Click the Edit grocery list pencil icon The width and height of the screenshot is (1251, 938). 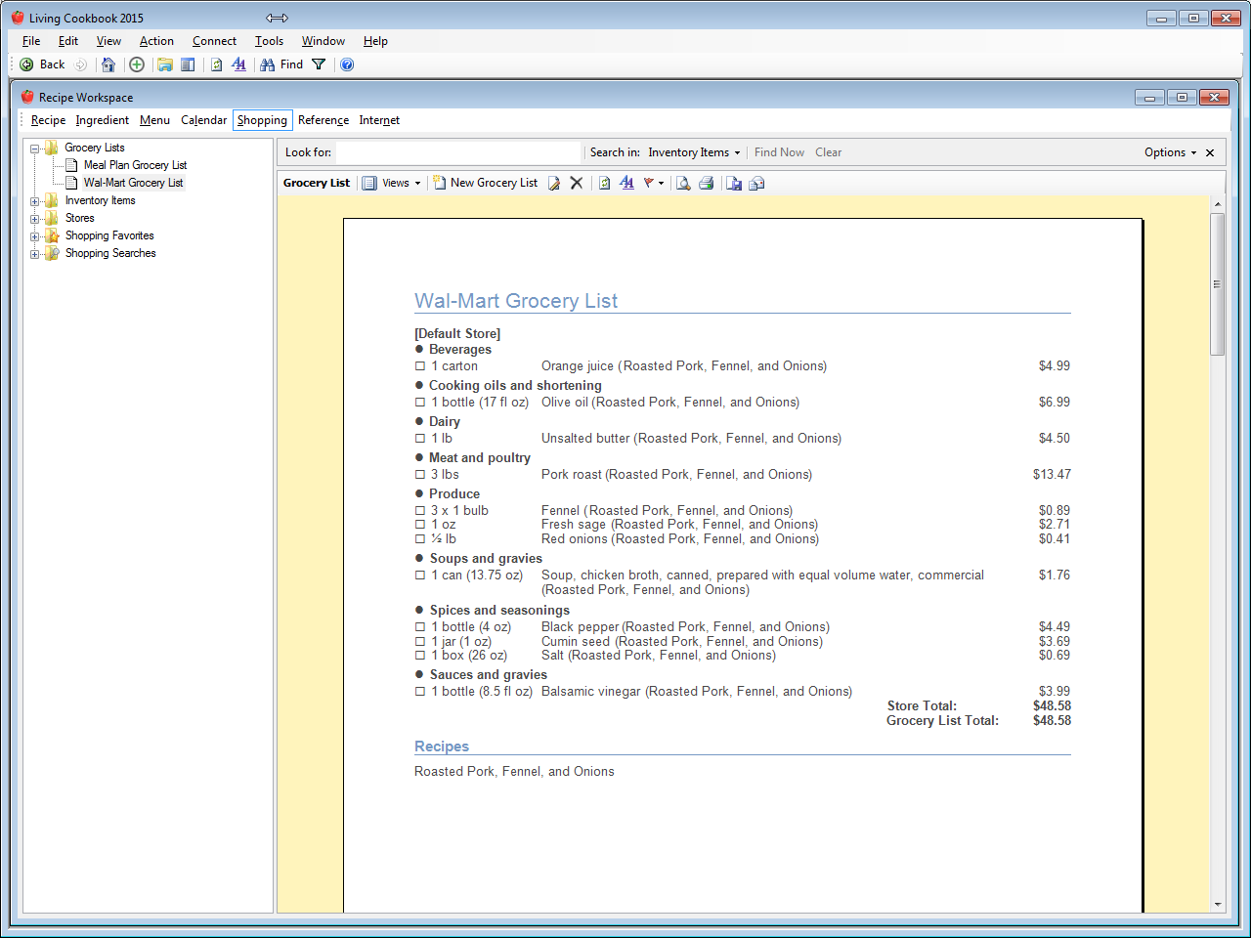pyautogui.click(x=554, y=183)
